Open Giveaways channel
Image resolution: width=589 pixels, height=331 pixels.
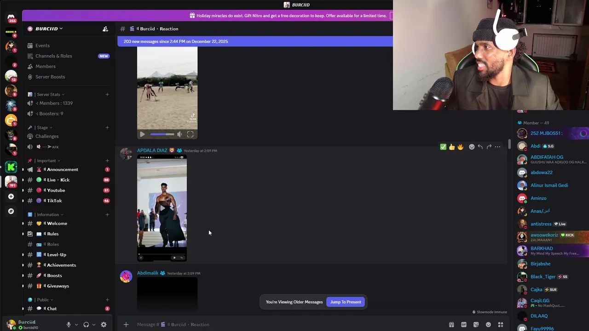point(68,286)
